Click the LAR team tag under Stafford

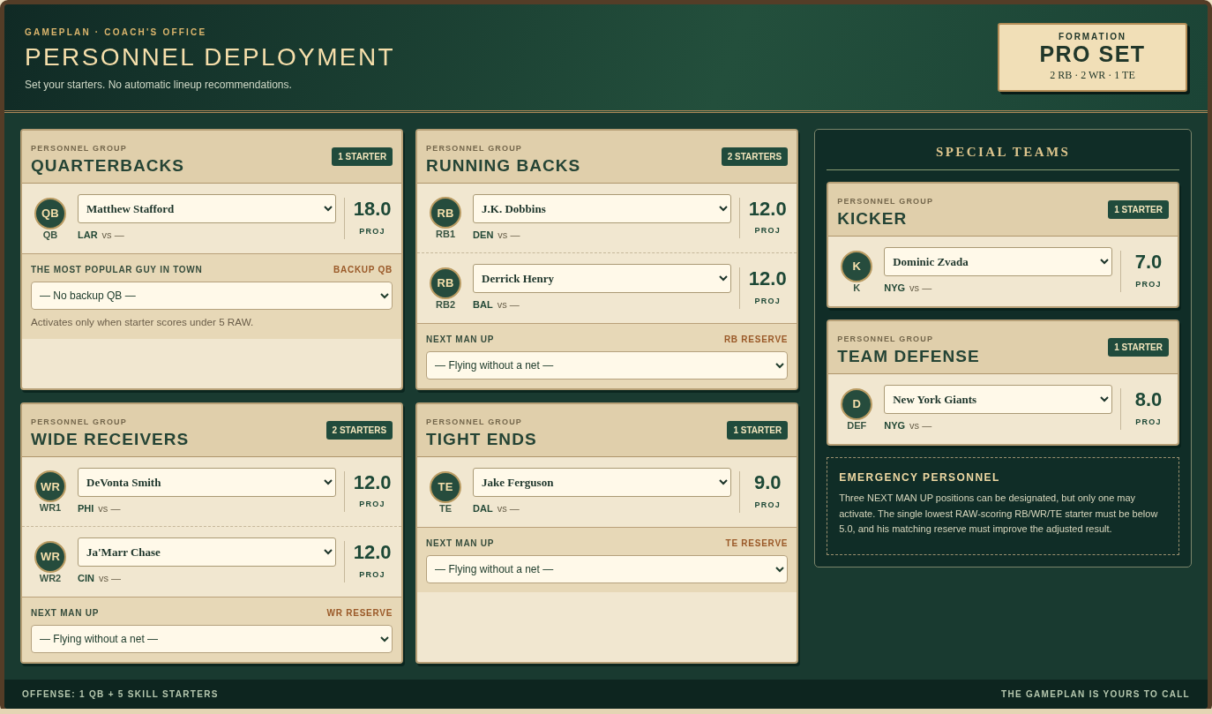pos(87,235)
